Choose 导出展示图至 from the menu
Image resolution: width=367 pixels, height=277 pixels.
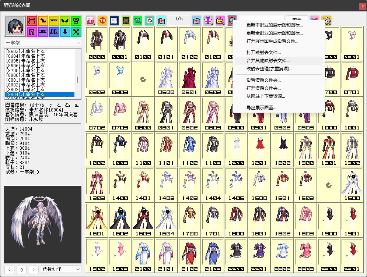[261, 108]
